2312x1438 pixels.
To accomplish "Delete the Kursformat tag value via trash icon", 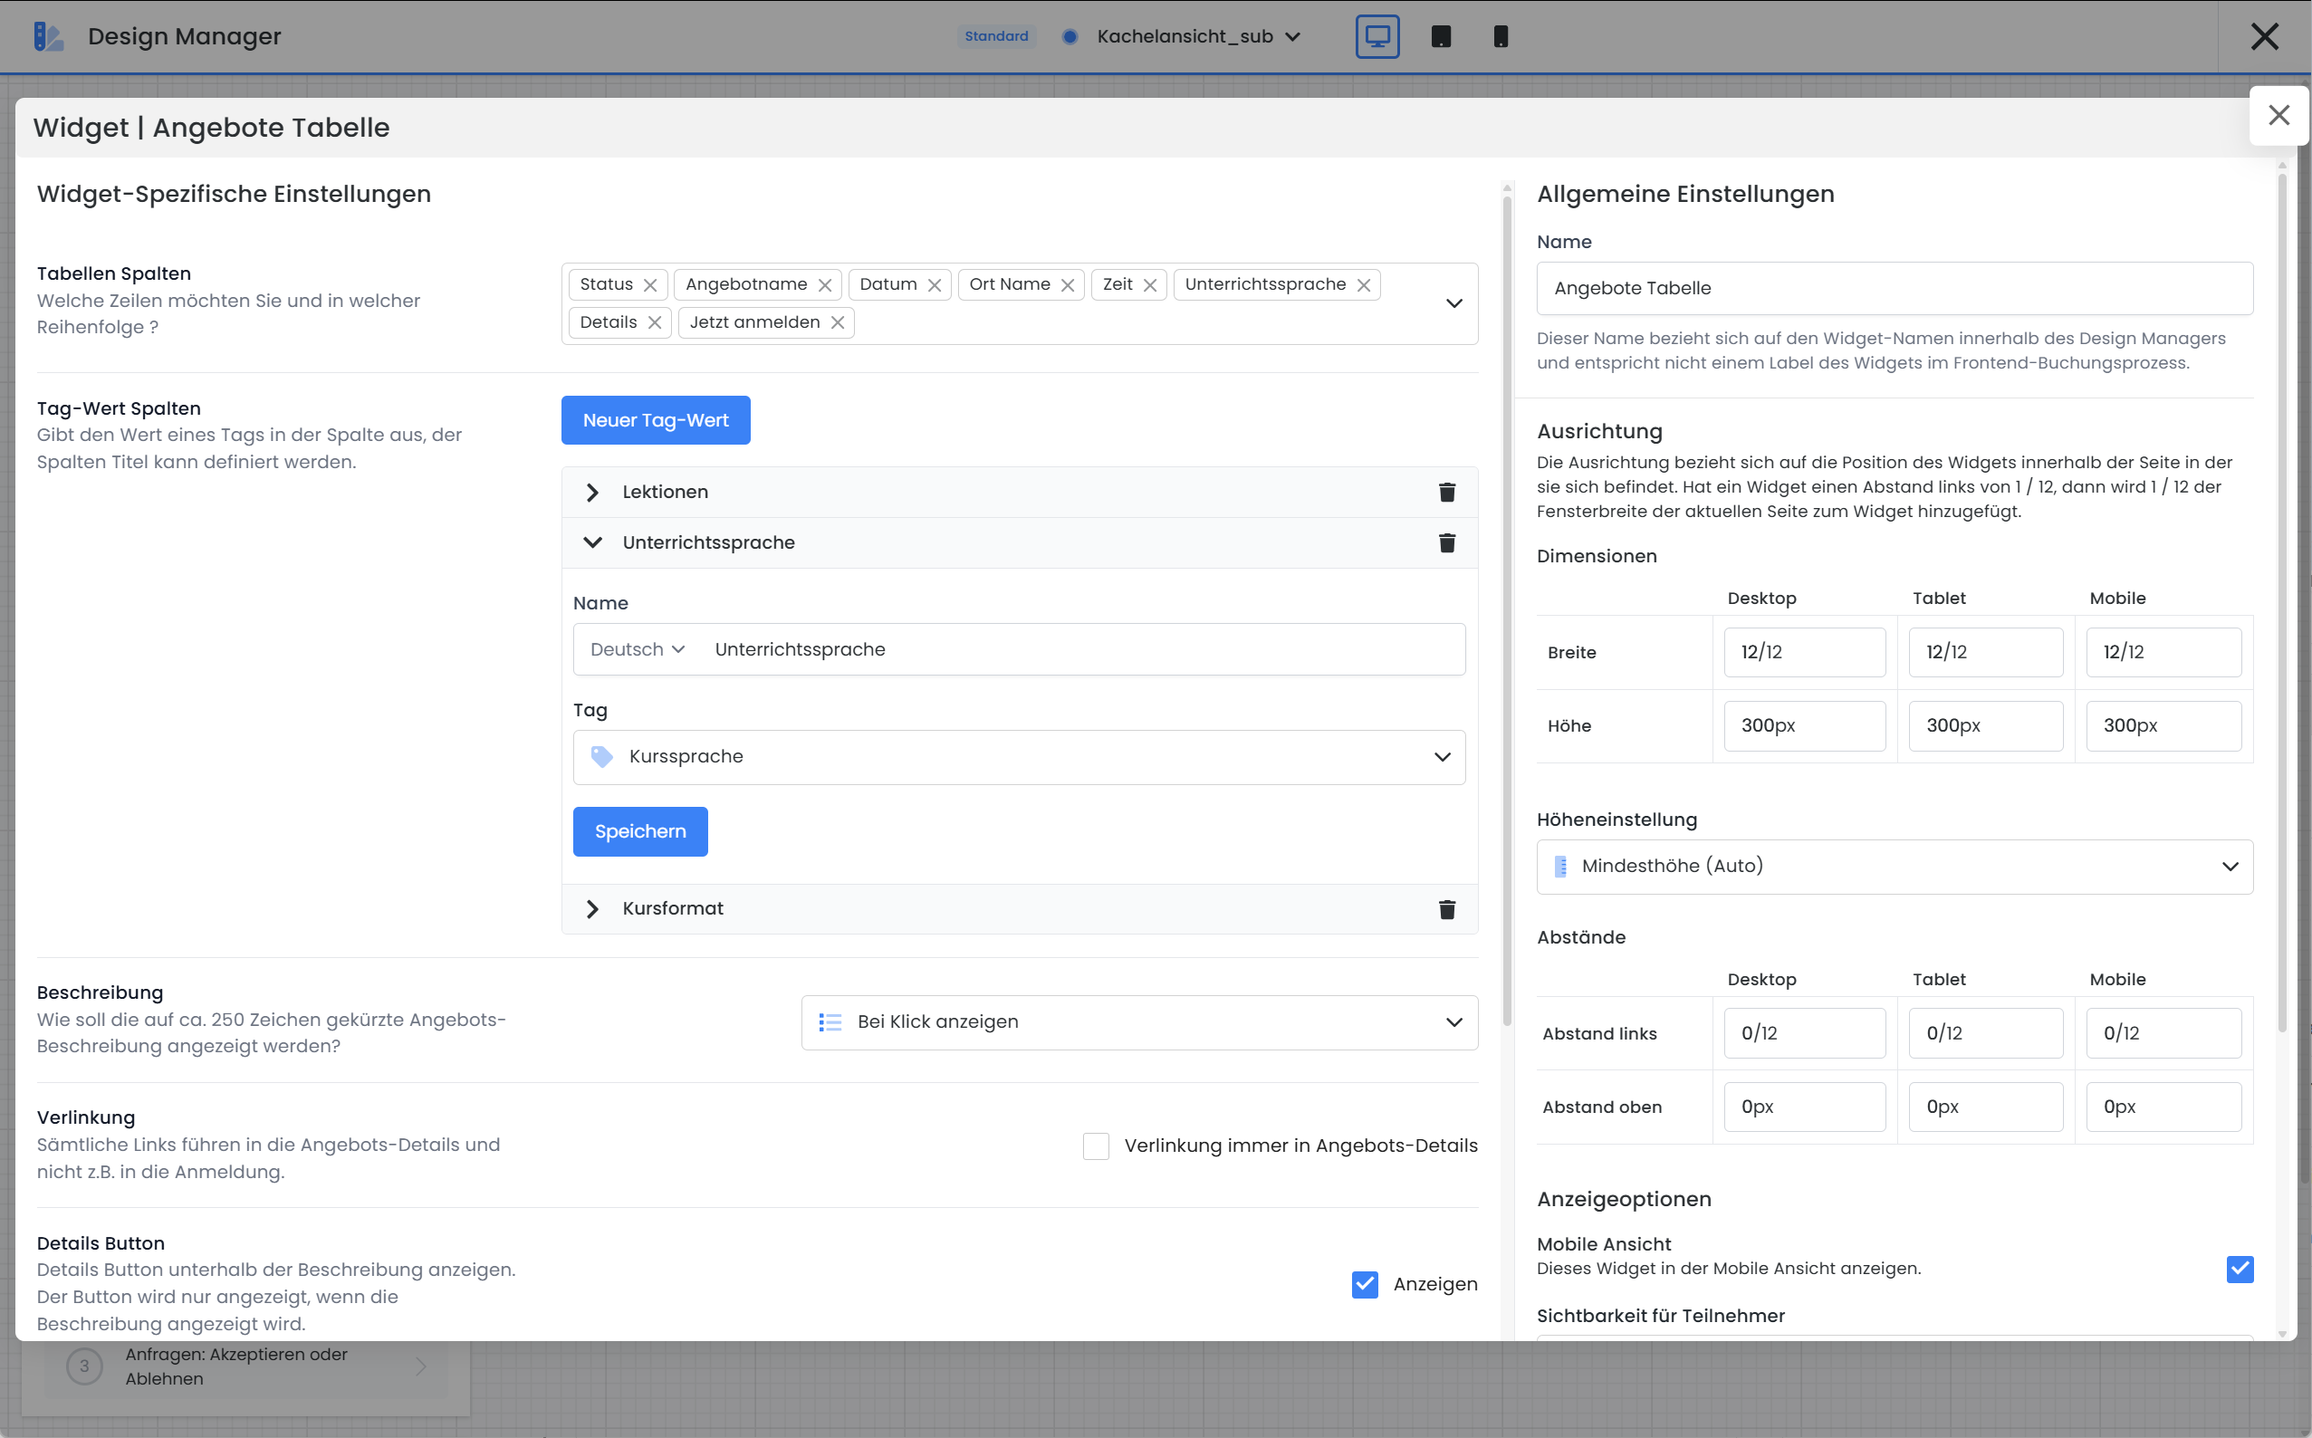I will [1446, 909].
